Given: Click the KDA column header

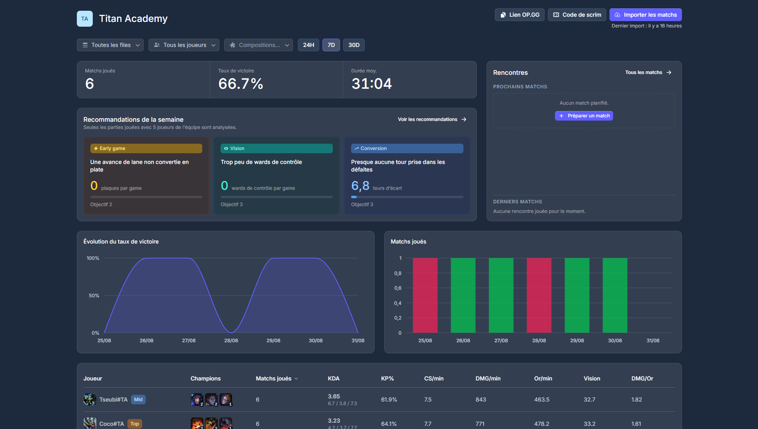Looking at the screenshot, I should pyautogui.click(x=334, y=378).
